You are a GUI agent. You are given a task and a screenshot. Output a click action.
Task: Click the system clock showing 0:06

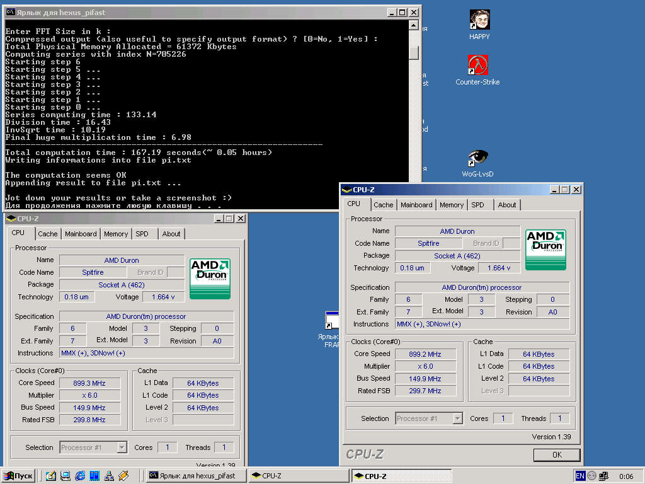point(626,476)
